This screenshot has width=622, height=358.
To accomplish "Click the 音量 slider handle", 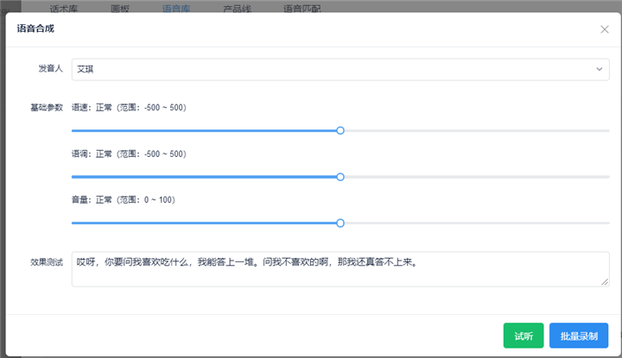I will tap(340, 223).
